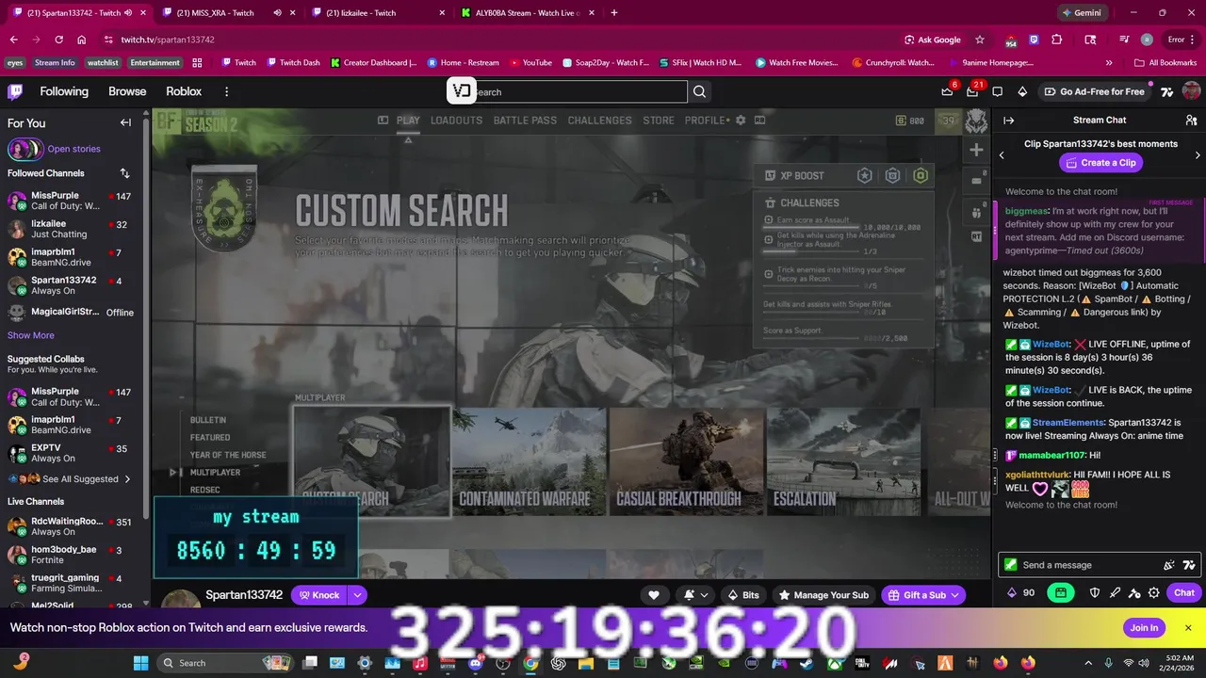1206x678 pixels.
Task: Expand Knock button dropdown arrow
Action: pyautogui.click(x=357, y=595)
